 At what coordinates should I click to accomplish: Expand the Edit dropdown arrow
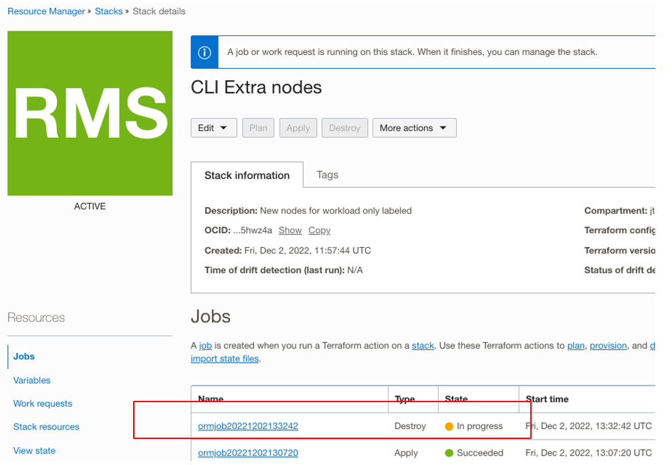coord(225,128)
